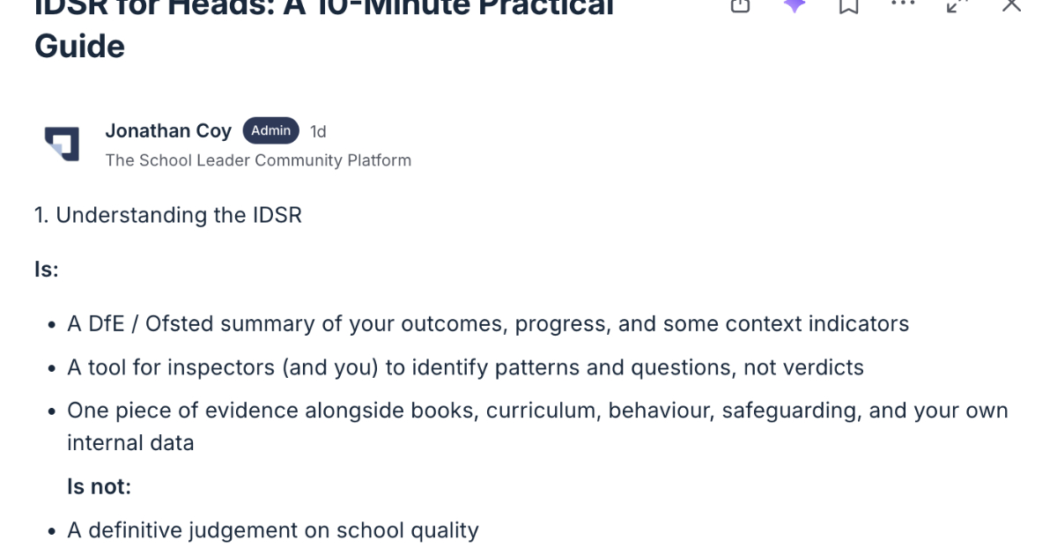
Task: Open the purple AI sparkle assistant
Action: tap(795, 5)
